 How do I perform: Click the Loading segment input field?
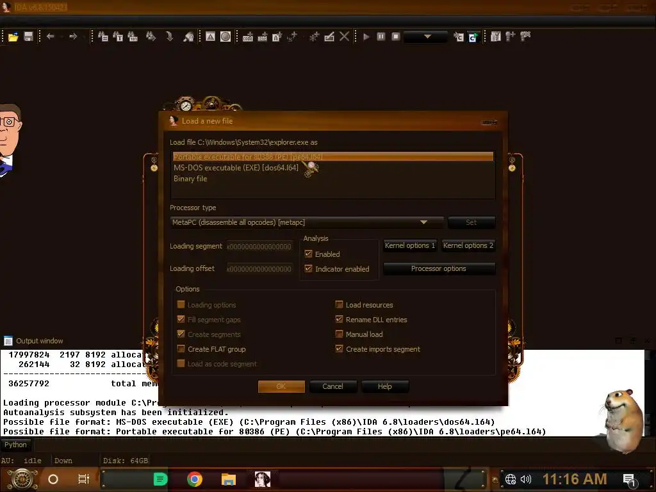259,247
